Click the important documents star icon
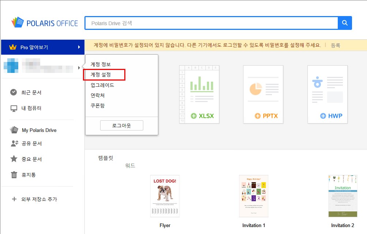This screenshot has width=367, height=234. coord(14,159)
